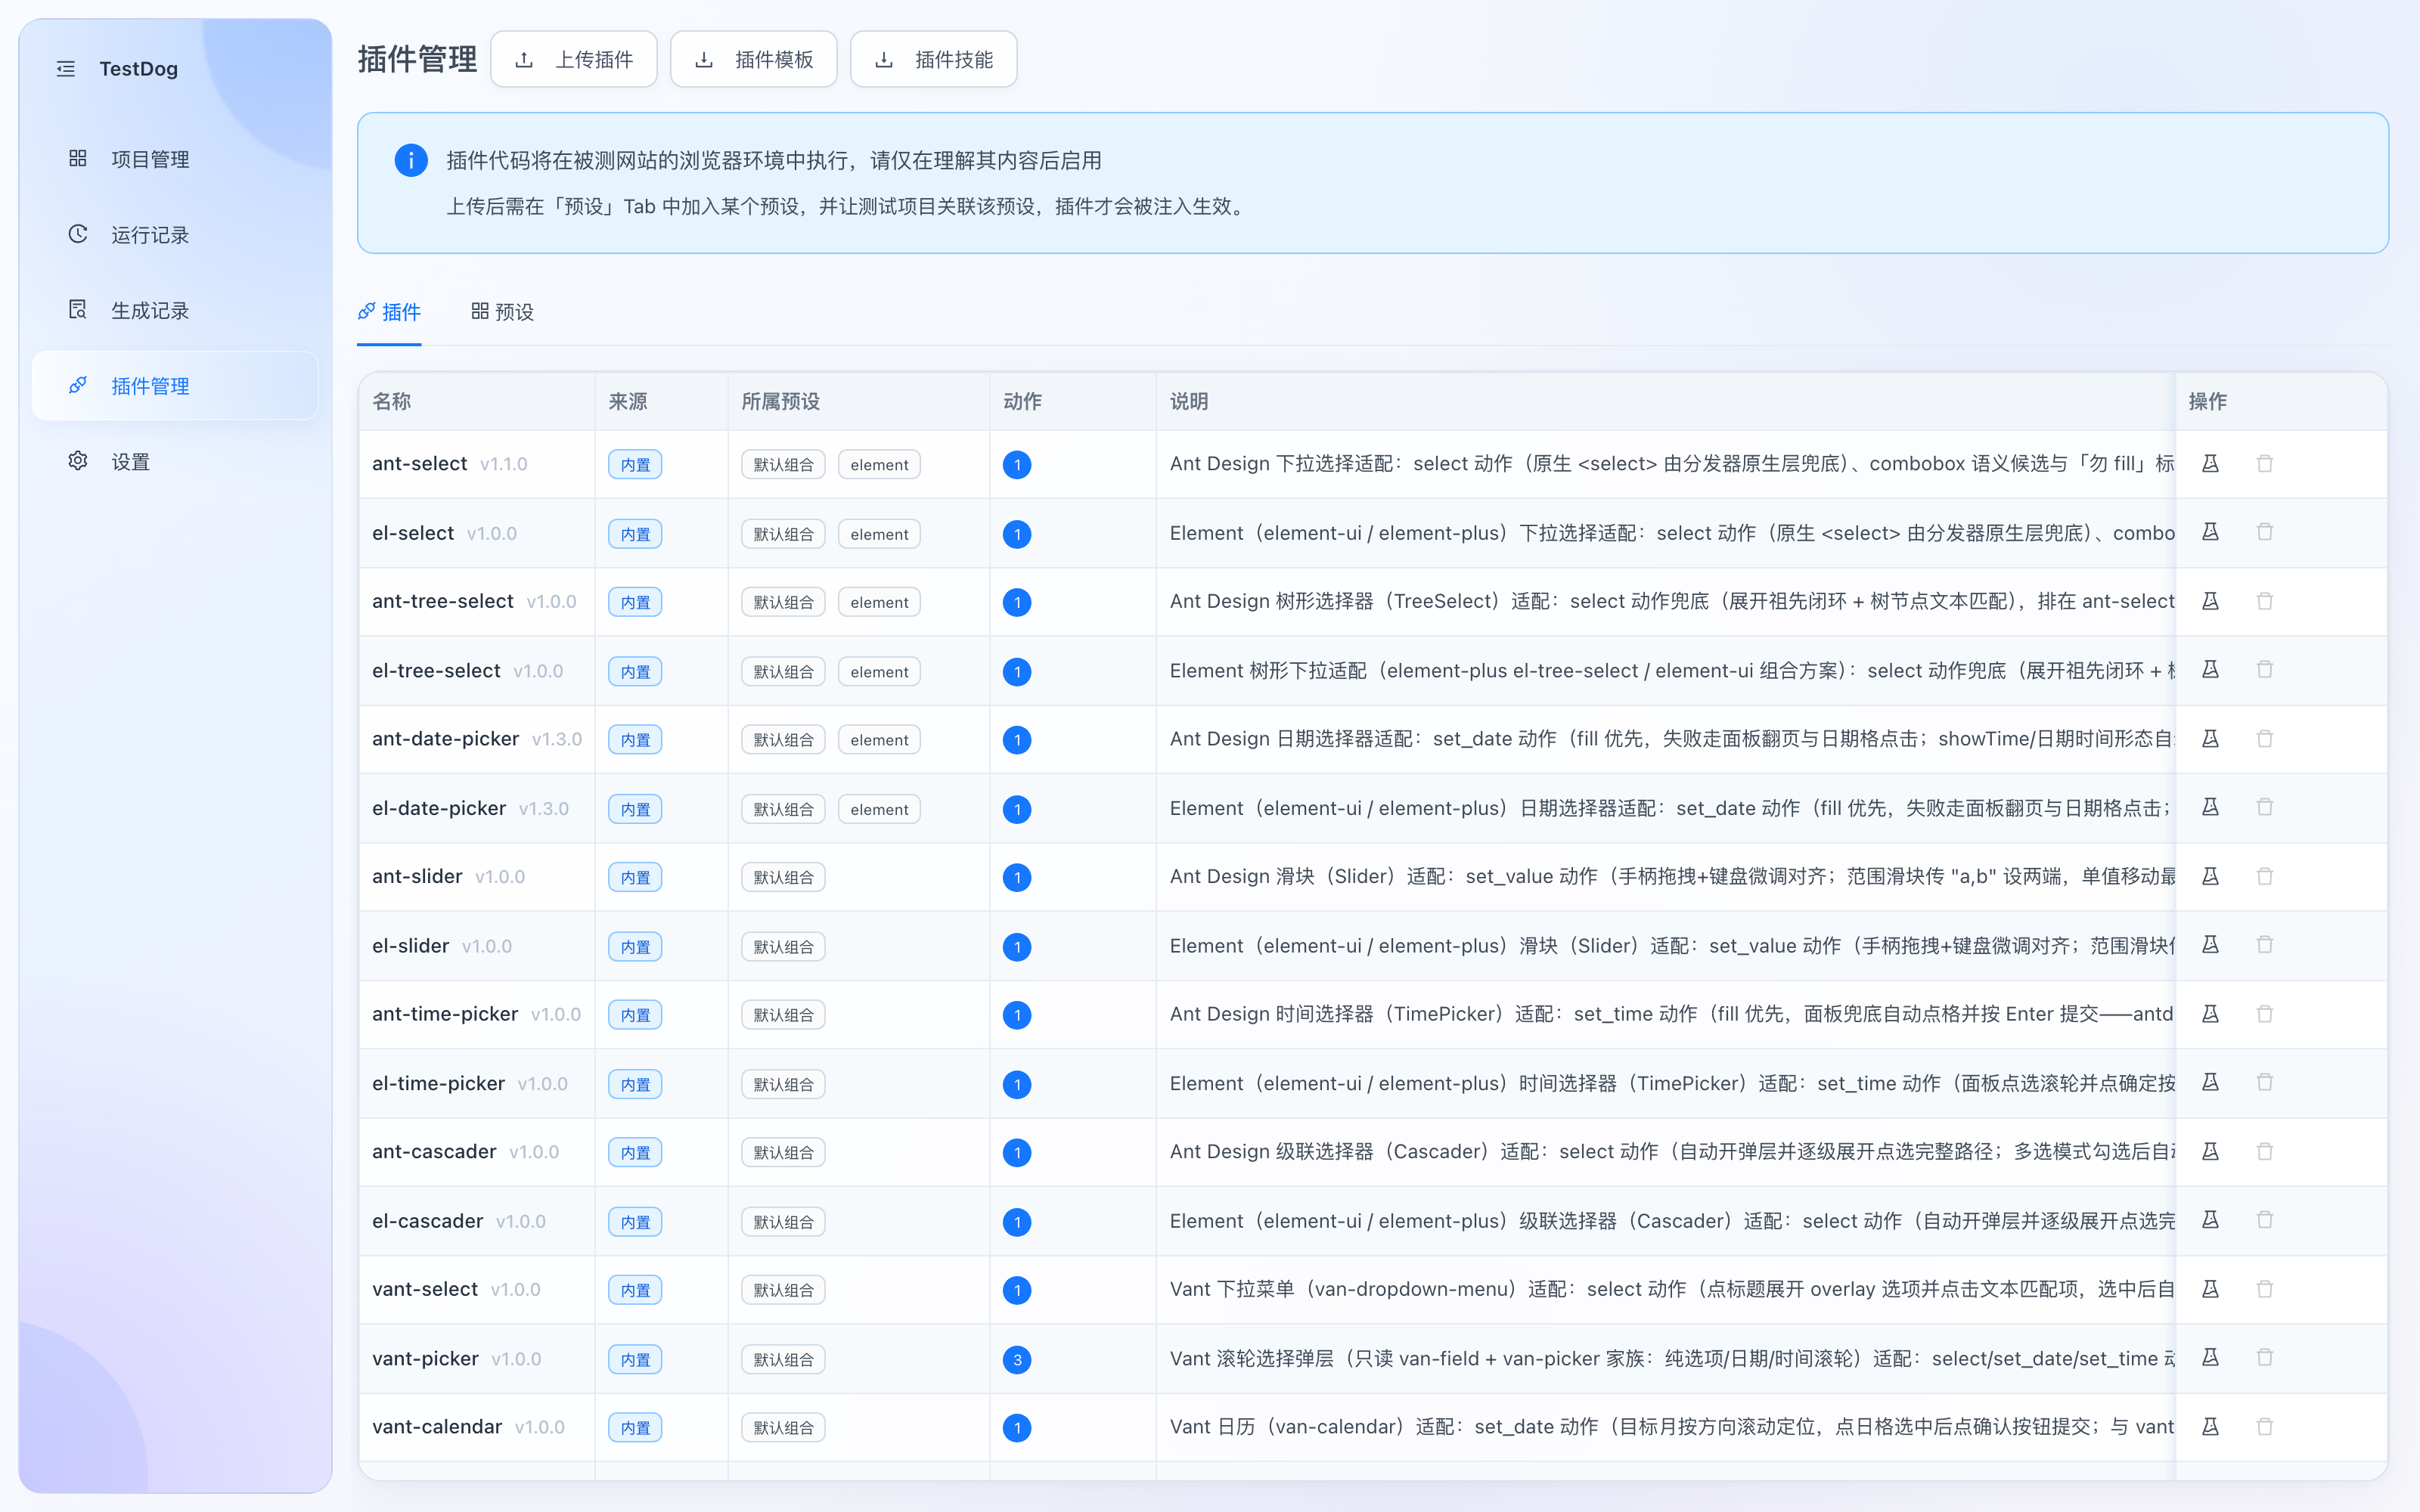Image resolution: width=2420 pixels, height=1512 pixels.
Task: Click the 说明 column header
Action: point(1190,402)
